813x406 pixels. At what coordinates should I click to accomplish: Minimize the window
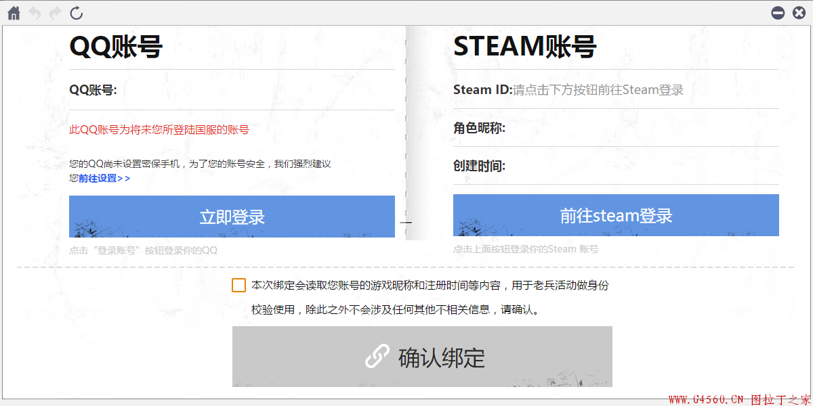pyautogui.click(x=778, y=12)
